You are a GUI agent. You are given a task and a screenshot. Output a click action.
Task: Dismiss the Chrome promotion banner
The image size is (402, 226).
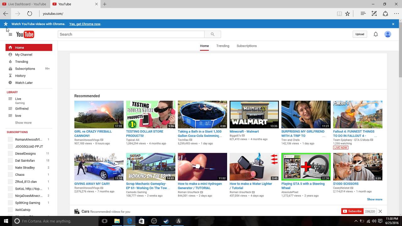click(x=393, y=24)
